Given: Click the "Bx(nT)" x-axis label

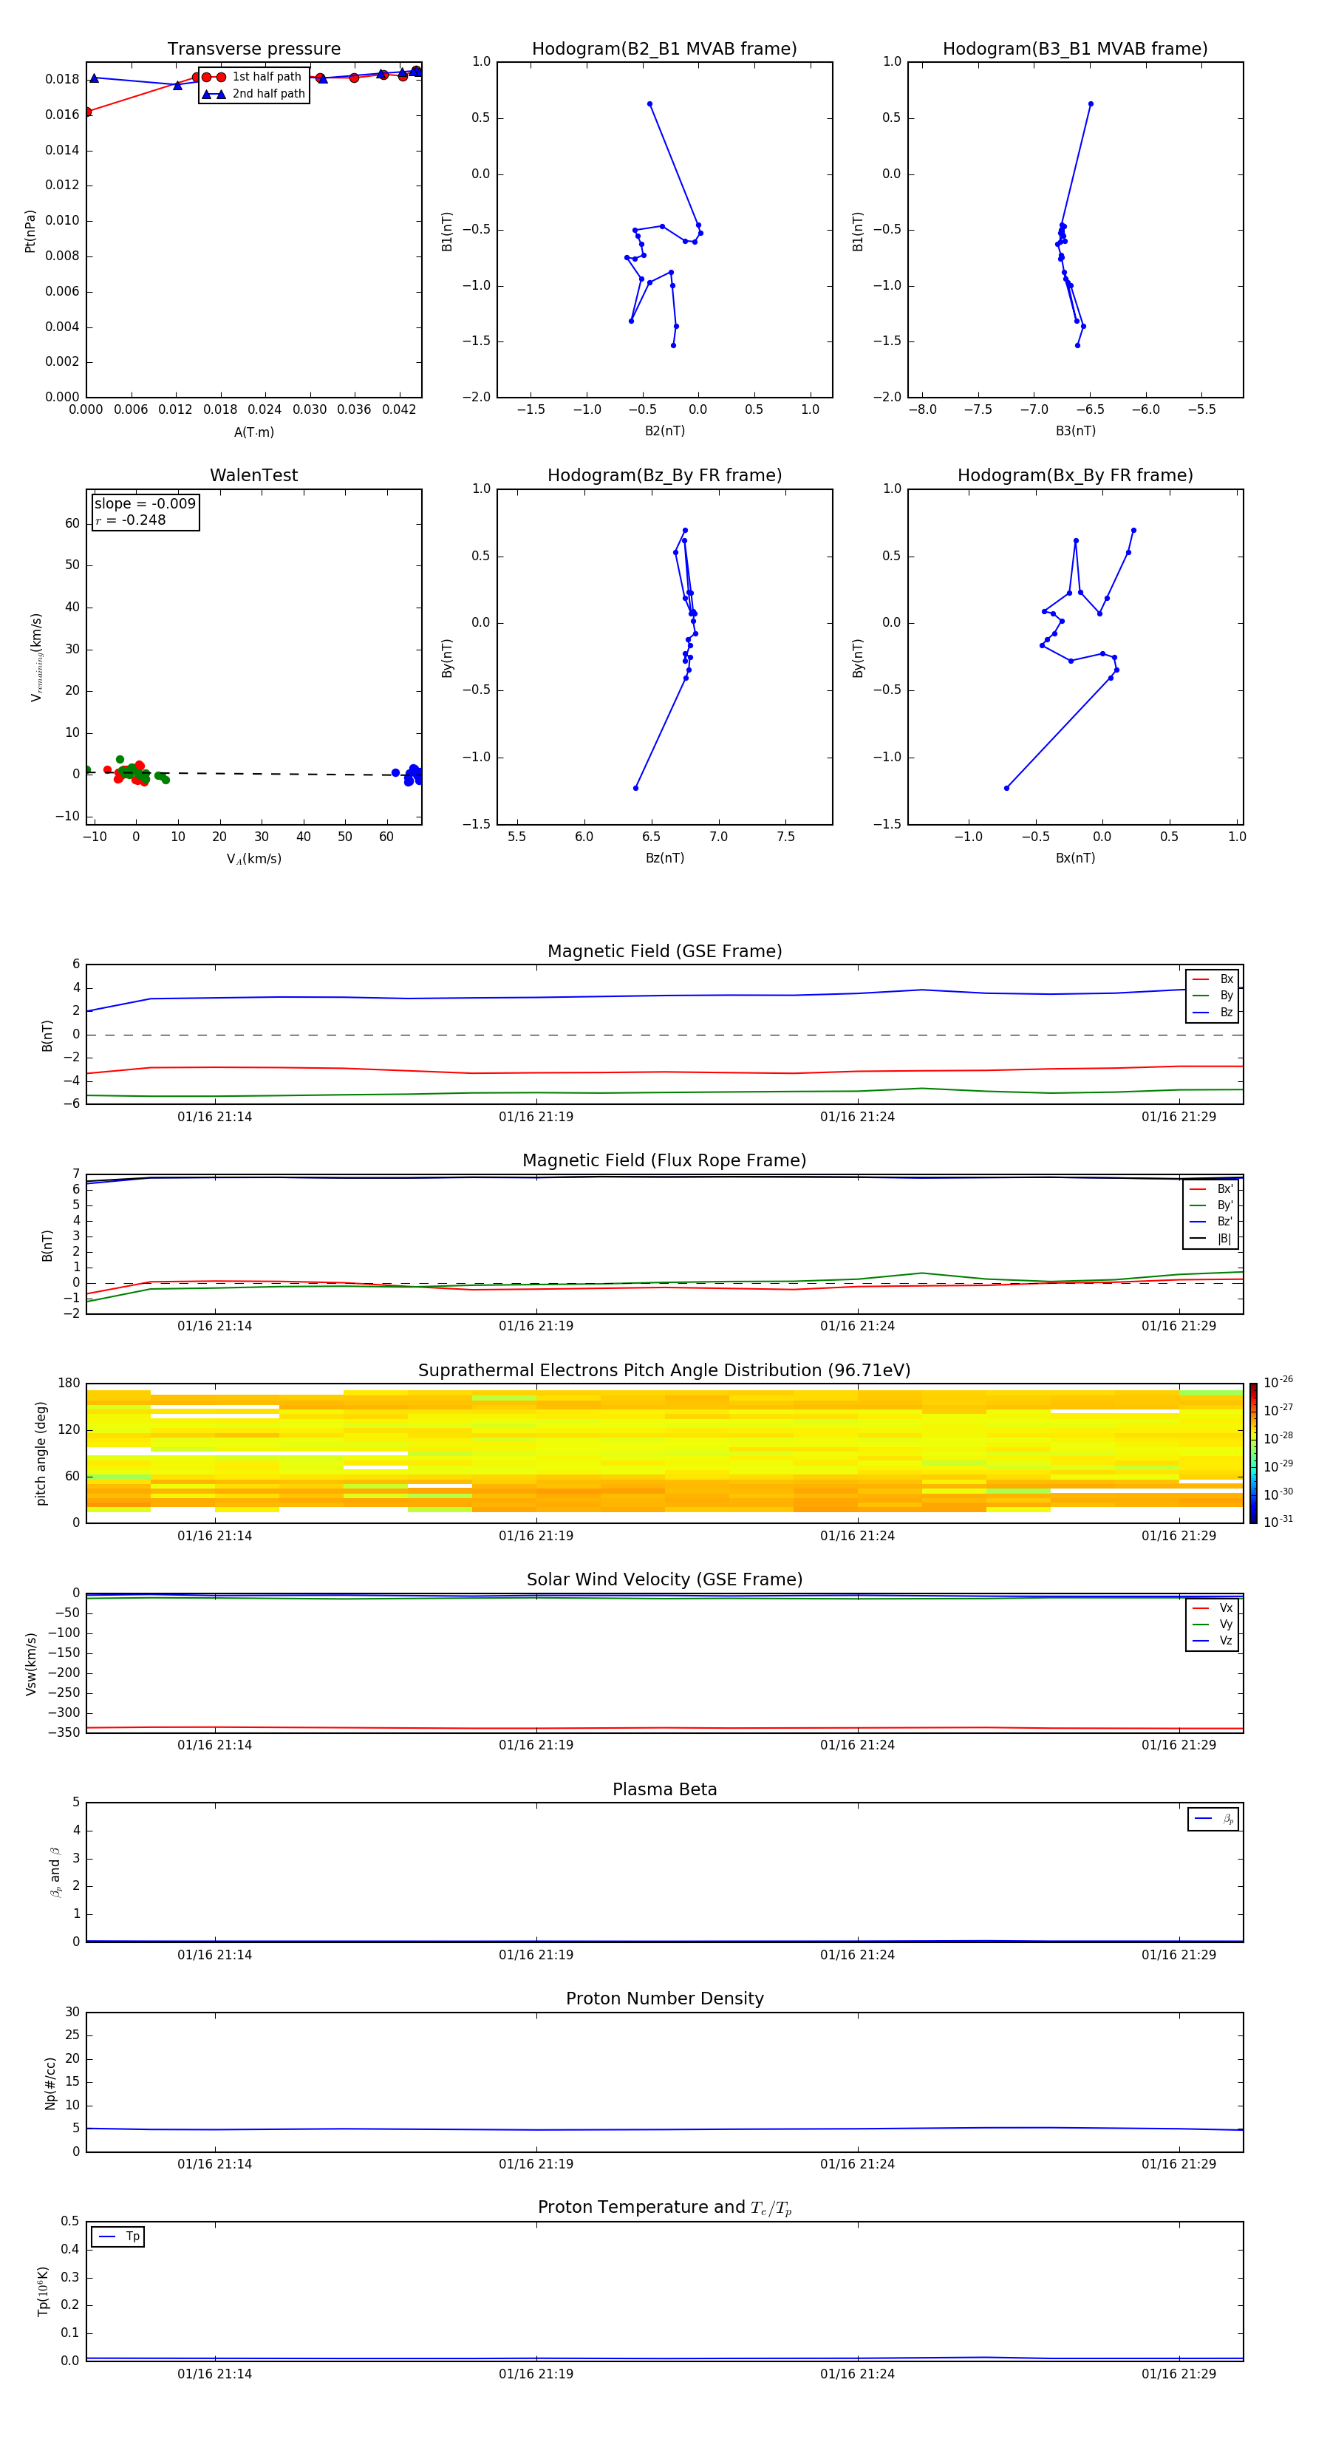Looking at the screenshot, I should tap(1075, 858).
